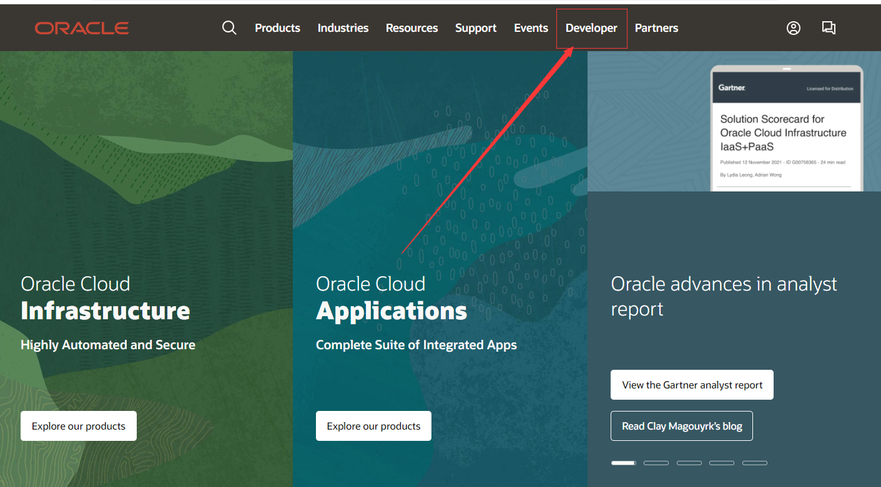Select the first carousel slide indicator
Image resolution: width=881 pixels, height=487 pixels.
pyautogui.click(x=623, y=463)
